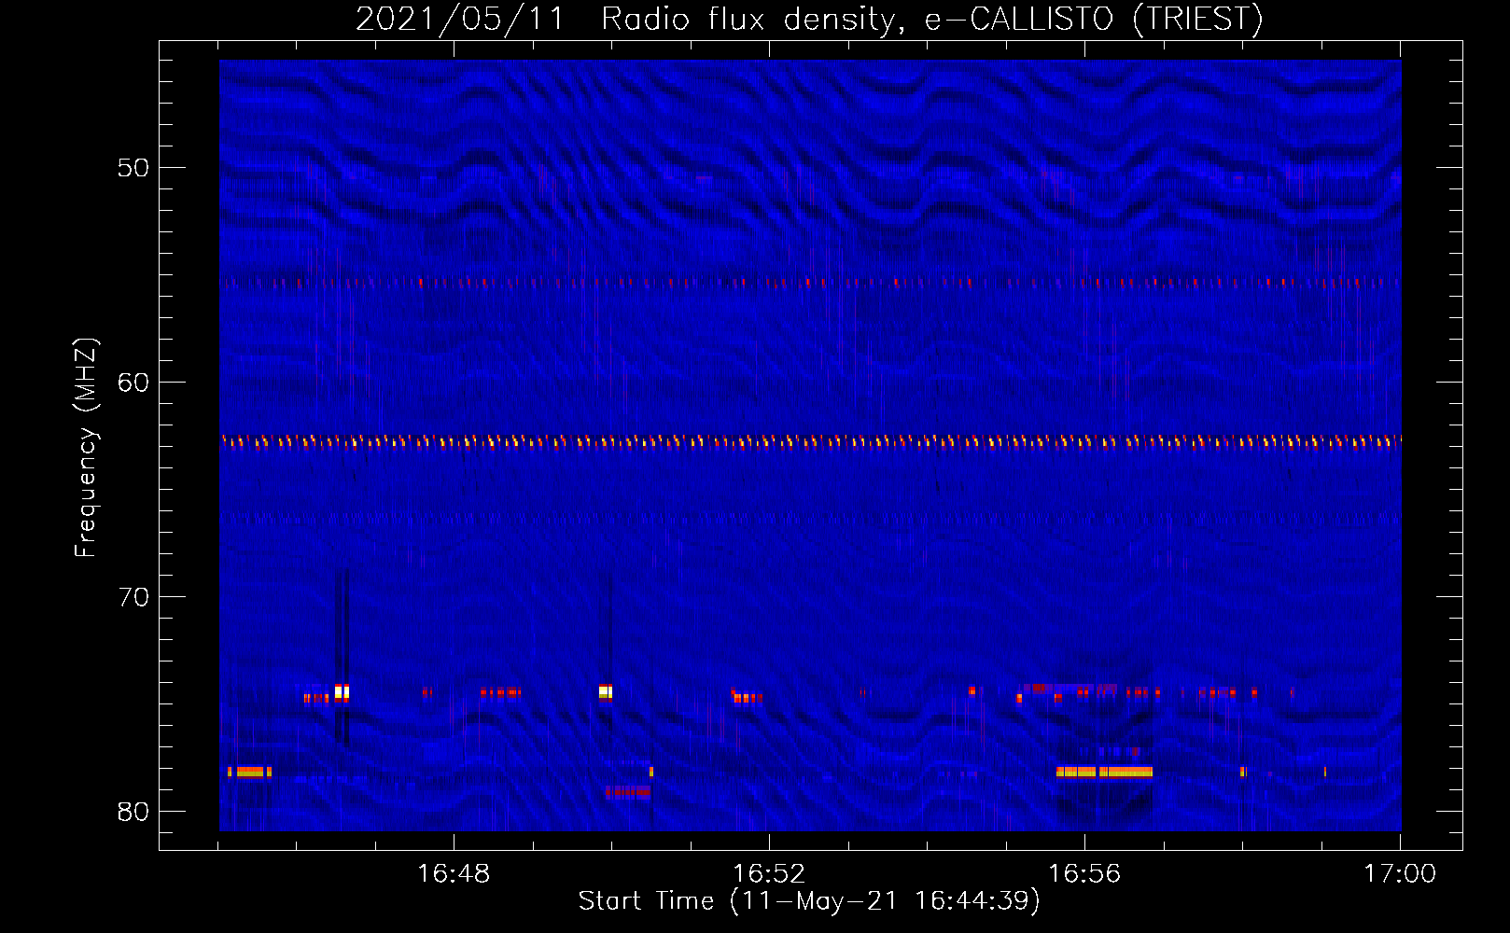Click the x-axis label 'Start Time (11-May-21 16:44:39)'

click(x=809, y=901)
